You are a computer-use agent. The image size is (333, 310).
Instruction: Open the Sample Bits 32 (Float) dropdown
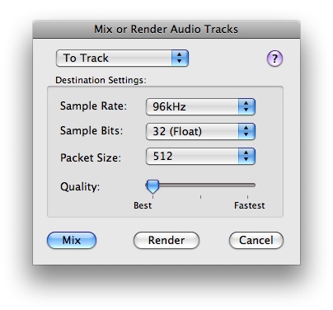(200, 131)
